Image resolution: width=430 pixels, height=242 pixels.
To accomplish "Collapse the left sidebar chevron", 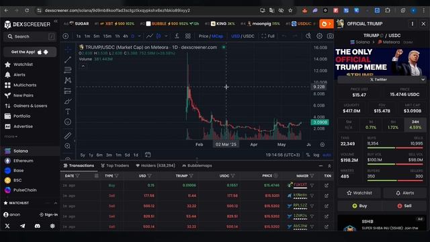I will point(56,21).
